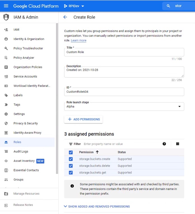Expand Show Added and Removed Permissions

[x=97, y=206]
